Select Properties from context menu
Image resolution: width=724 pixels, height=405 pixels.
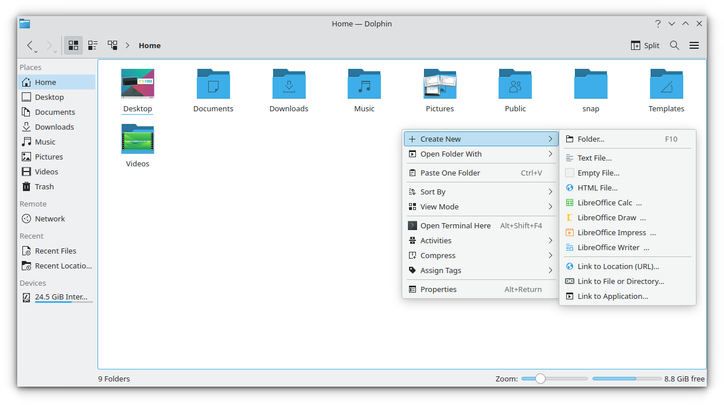coord(438,289)
